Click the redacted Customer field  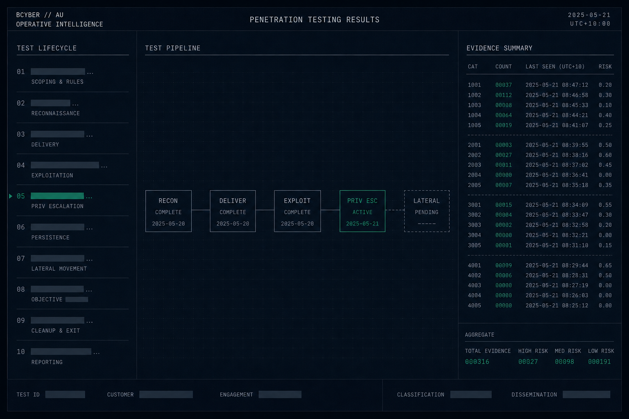(x=166, y=394)
